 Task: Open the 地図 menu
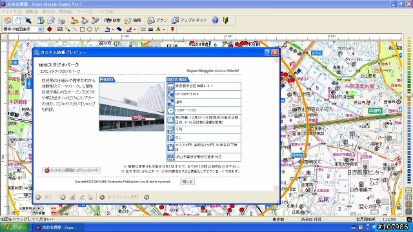[65, 12]
